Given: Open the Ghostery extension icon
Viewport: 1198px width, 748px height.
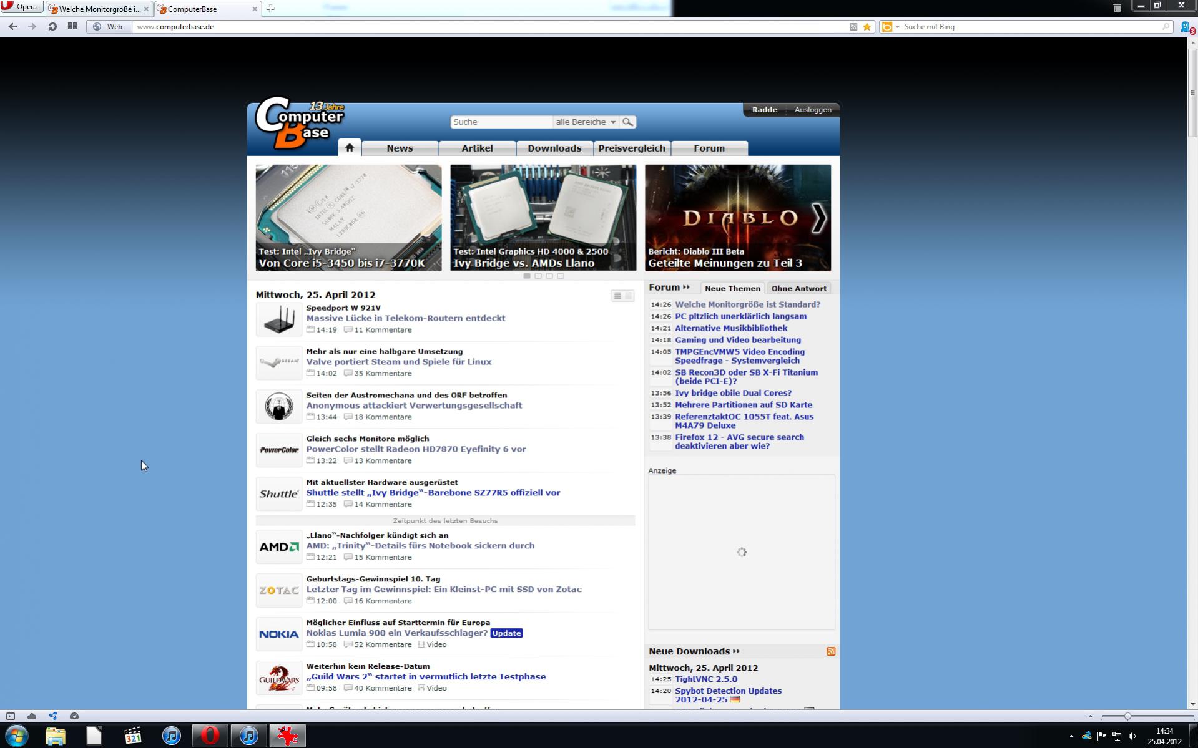Looking at the screenshot, I should (1187, 27).
